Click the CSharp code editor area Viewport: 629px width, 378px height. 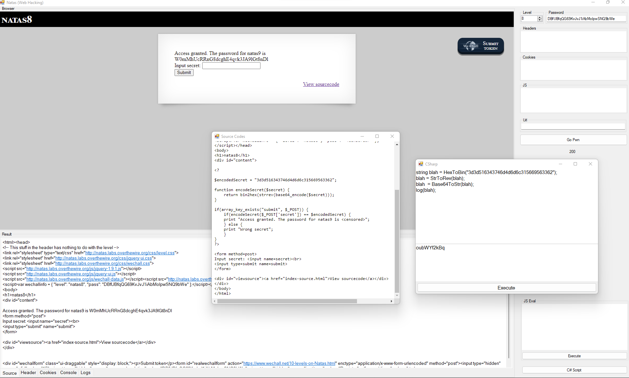pos(506,206)
